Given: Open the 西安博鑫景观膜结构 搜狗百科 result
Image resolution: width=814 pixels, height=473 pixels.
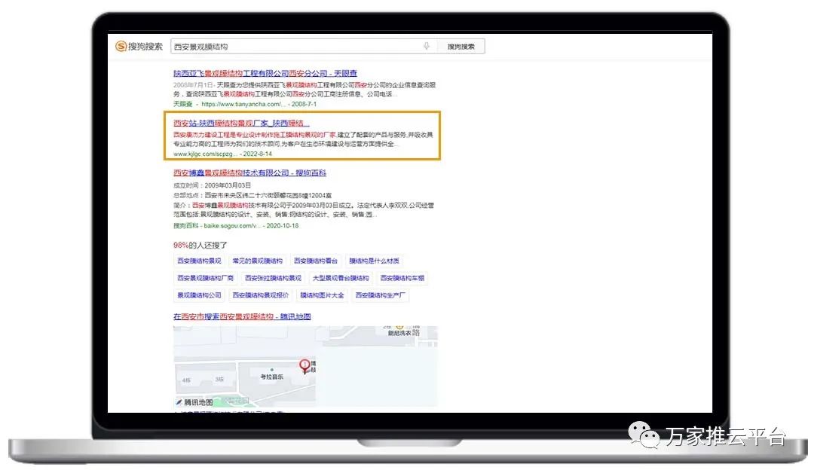Looking at the screenshot, I should [249, 173].
